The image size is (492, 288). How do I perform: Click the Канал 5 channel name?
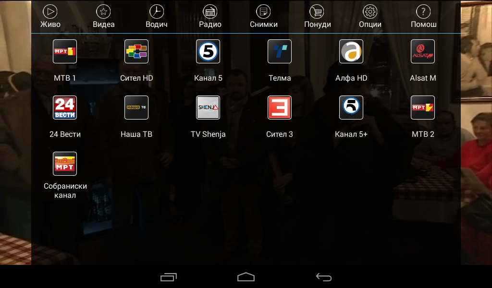(208, 78)
